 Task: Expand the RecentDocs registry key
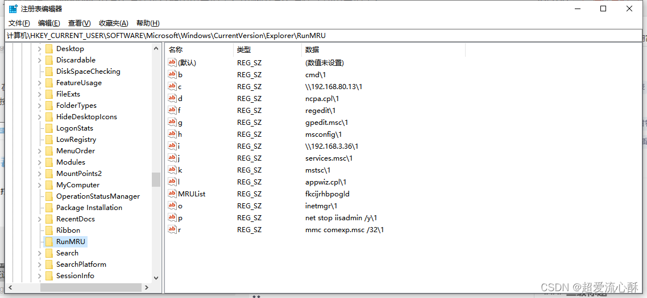click(x=40, y=219)
